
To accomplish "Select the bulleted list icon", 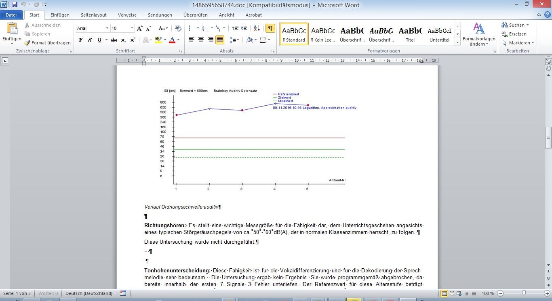I will [192, 28].
